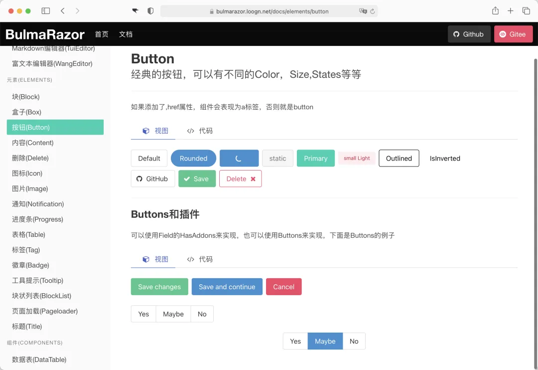
Task: Click the sidebar toggle icon in the browser
Action: coord(45,10)
